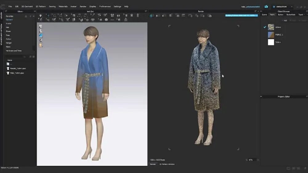Toggle the avatar display vertical toolbar icon
This screenshot has width=308, height=173.
(x=40, y=31)
